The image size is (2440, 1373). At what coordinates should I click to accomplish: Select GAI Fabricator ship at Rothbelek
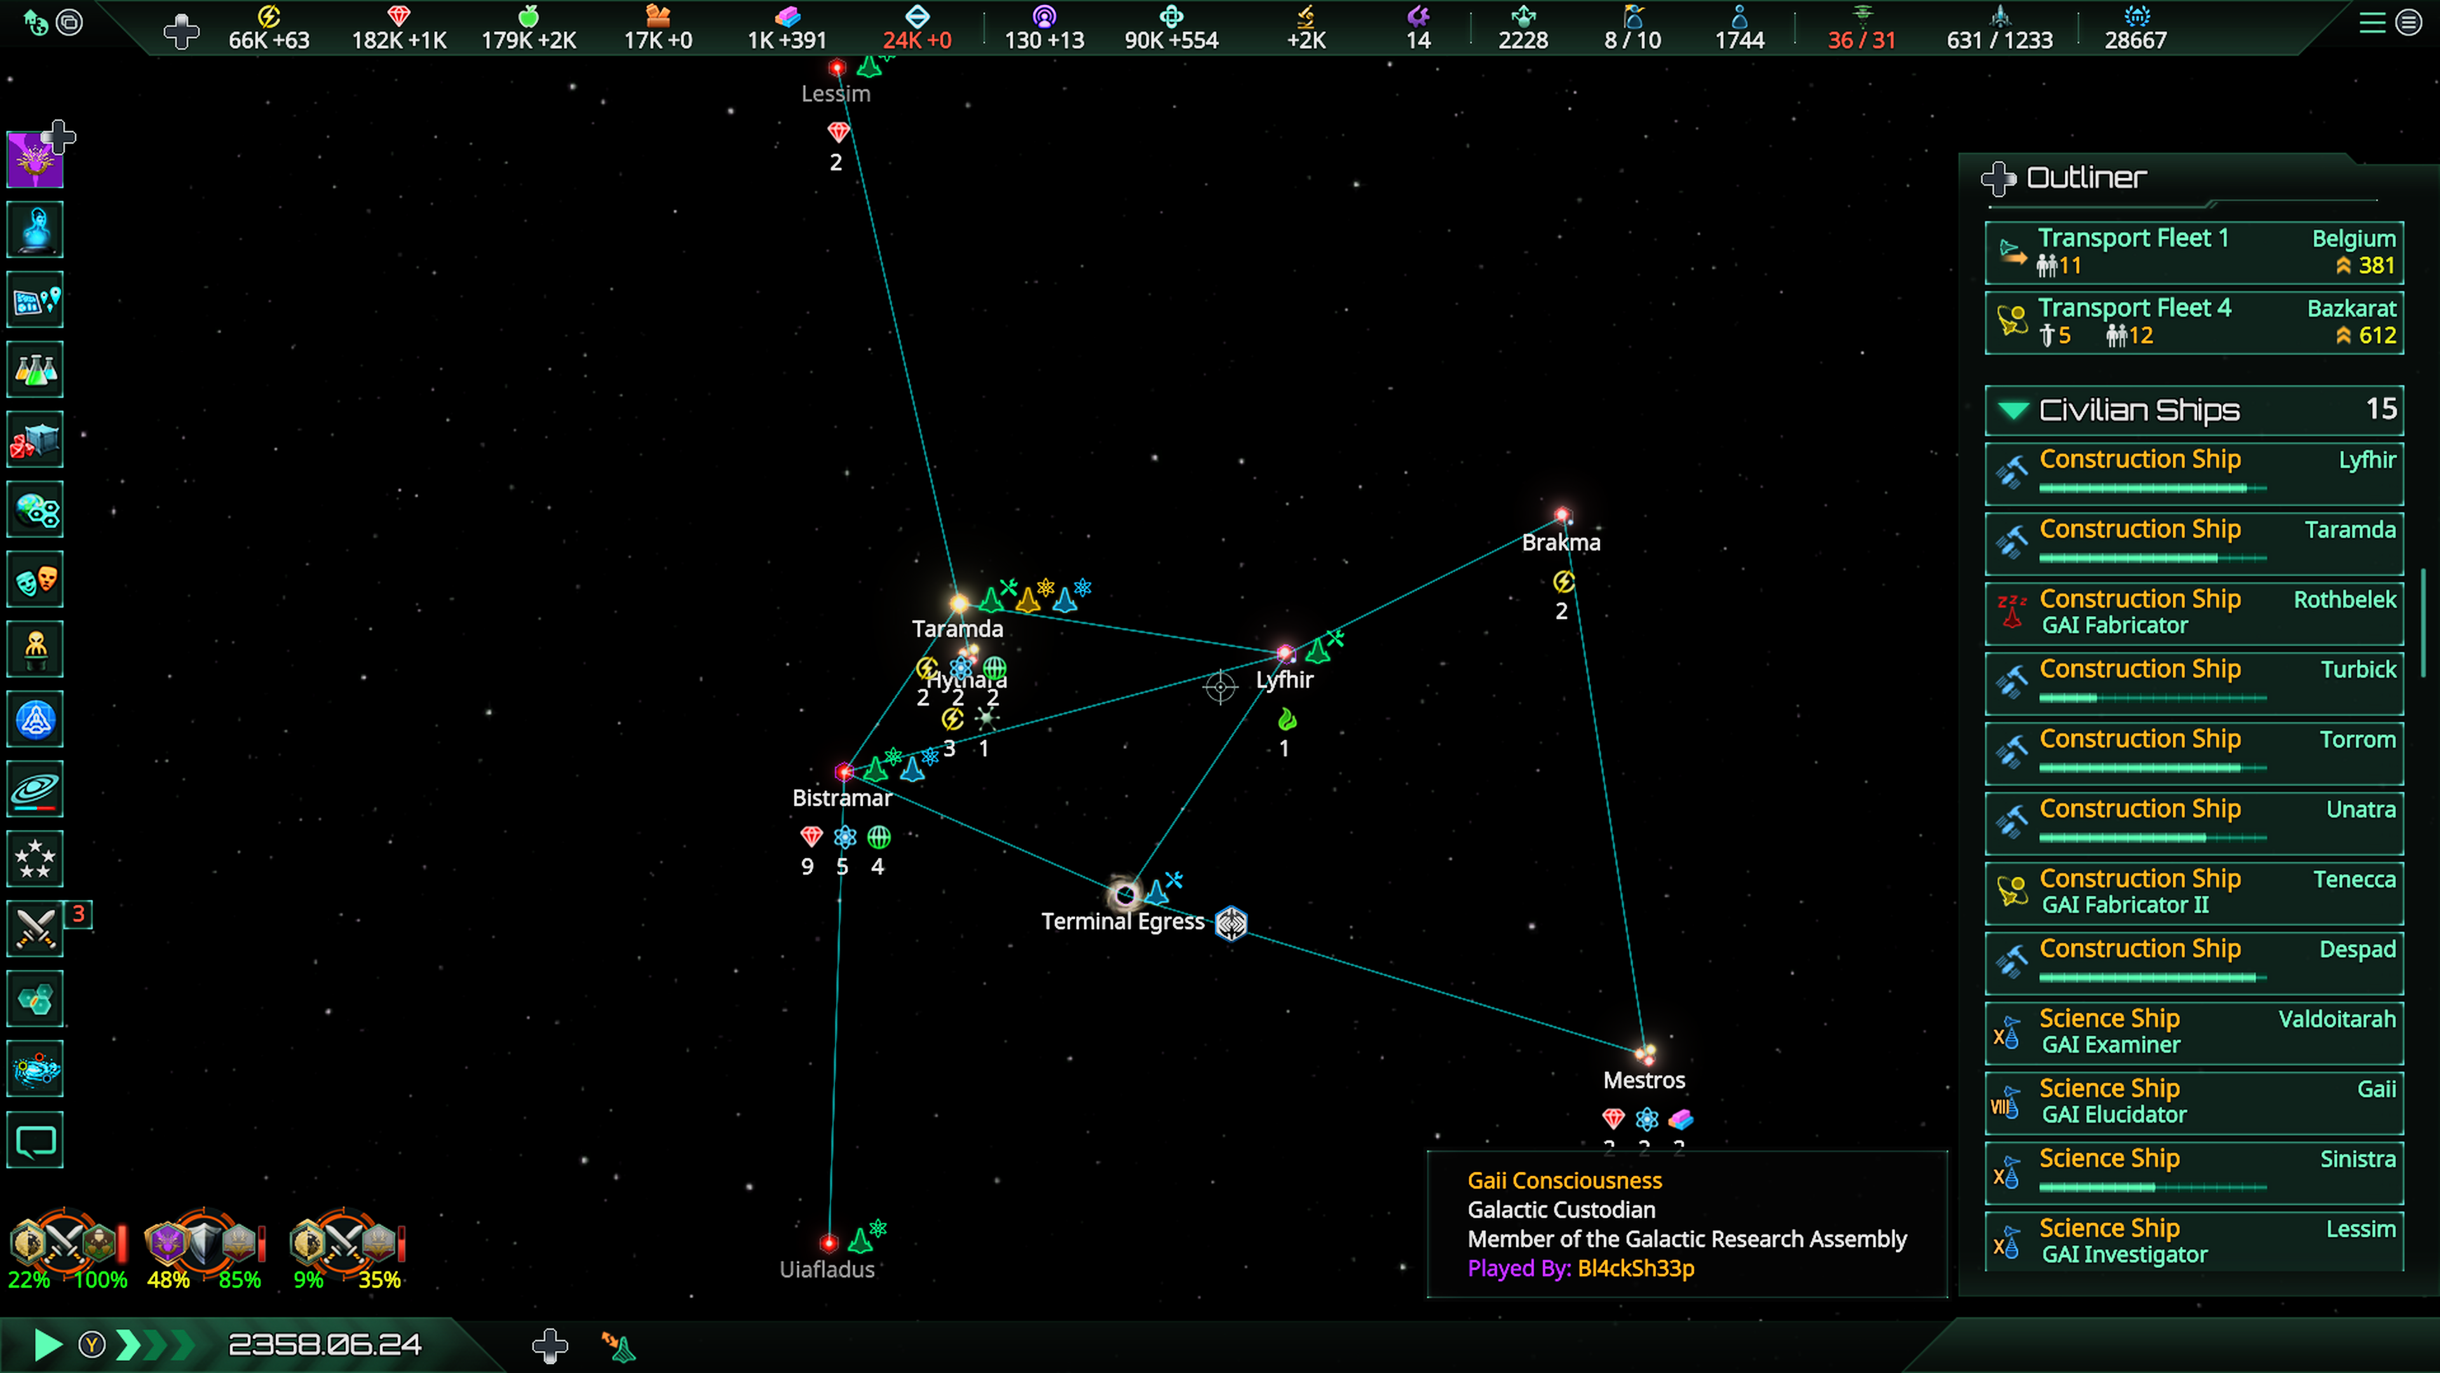(2193, 613)
